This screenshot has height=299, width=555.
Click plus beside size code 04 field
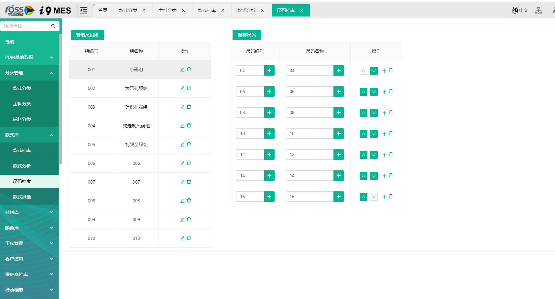[269, 70]
